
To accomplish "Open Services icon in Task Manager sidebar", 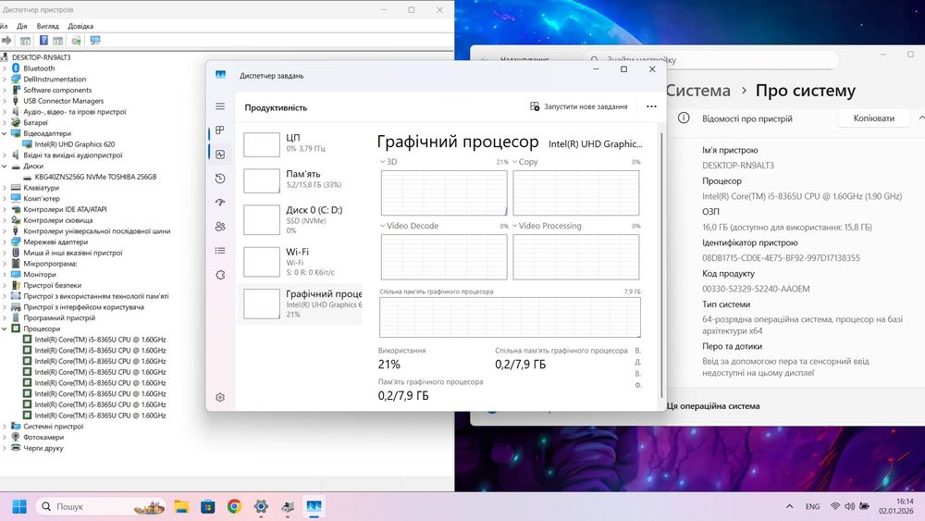I will click(x=220, y=275).
